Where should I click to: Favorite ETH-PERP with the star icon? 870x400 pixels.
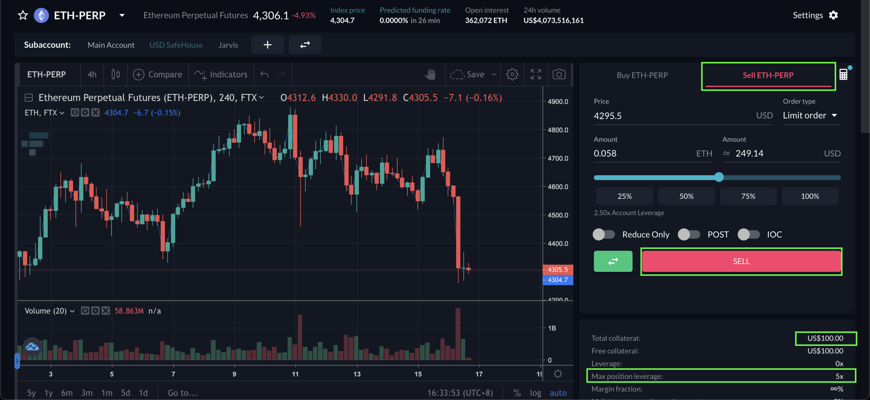point(23,15)
